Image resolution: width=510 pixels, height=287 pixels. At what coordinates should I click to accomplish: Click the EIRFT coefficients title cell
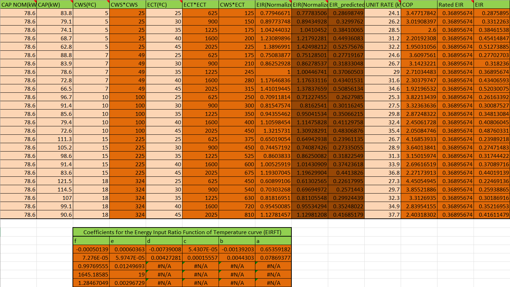(182, 232)
